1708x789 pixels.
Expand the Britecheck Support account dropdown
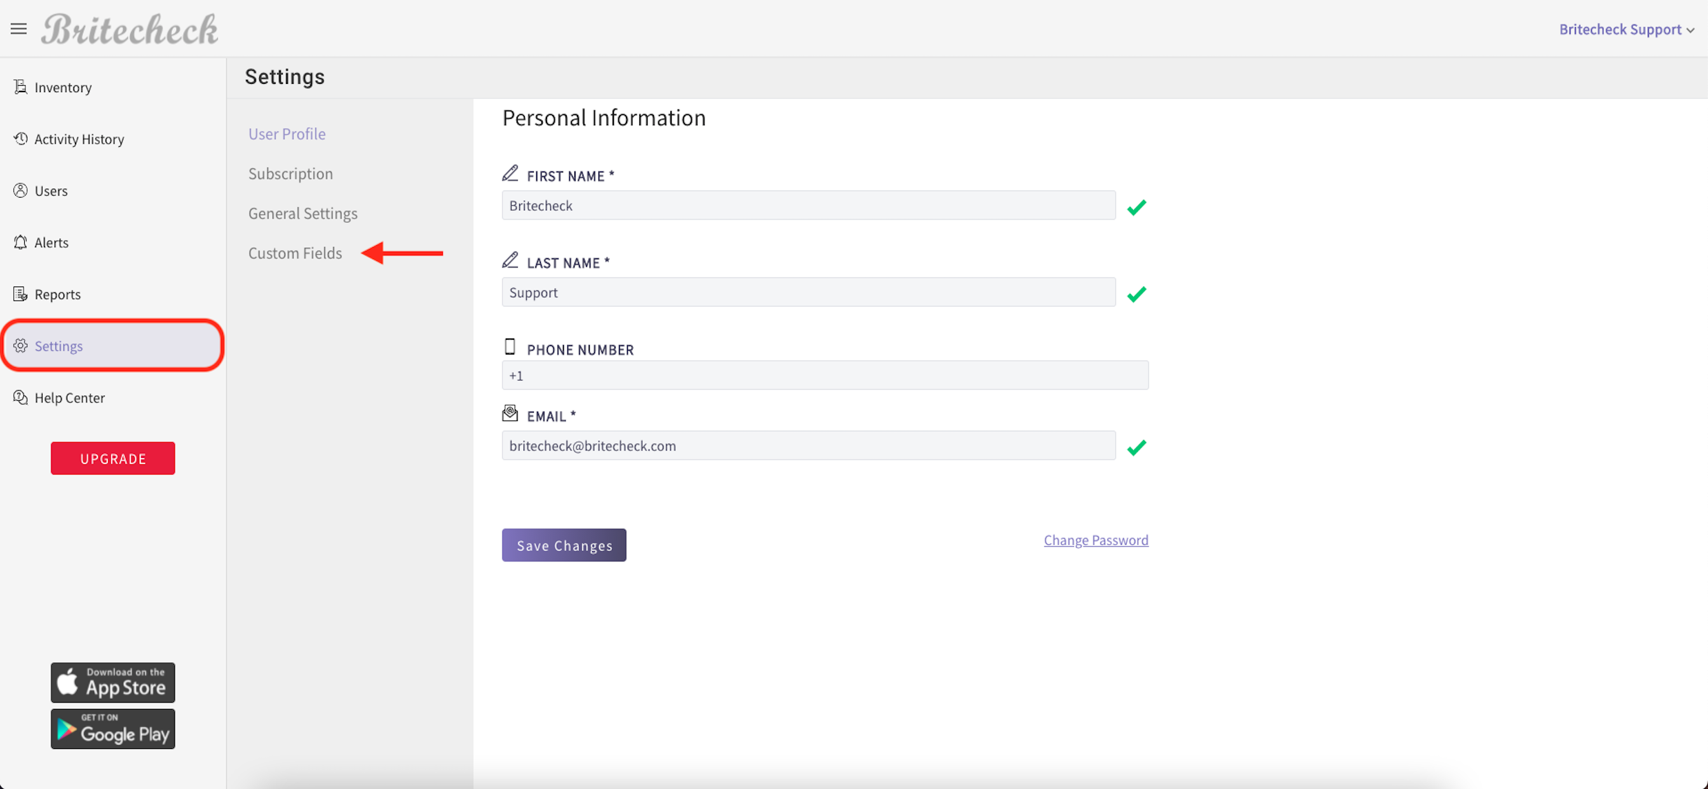click(1627, 29)
